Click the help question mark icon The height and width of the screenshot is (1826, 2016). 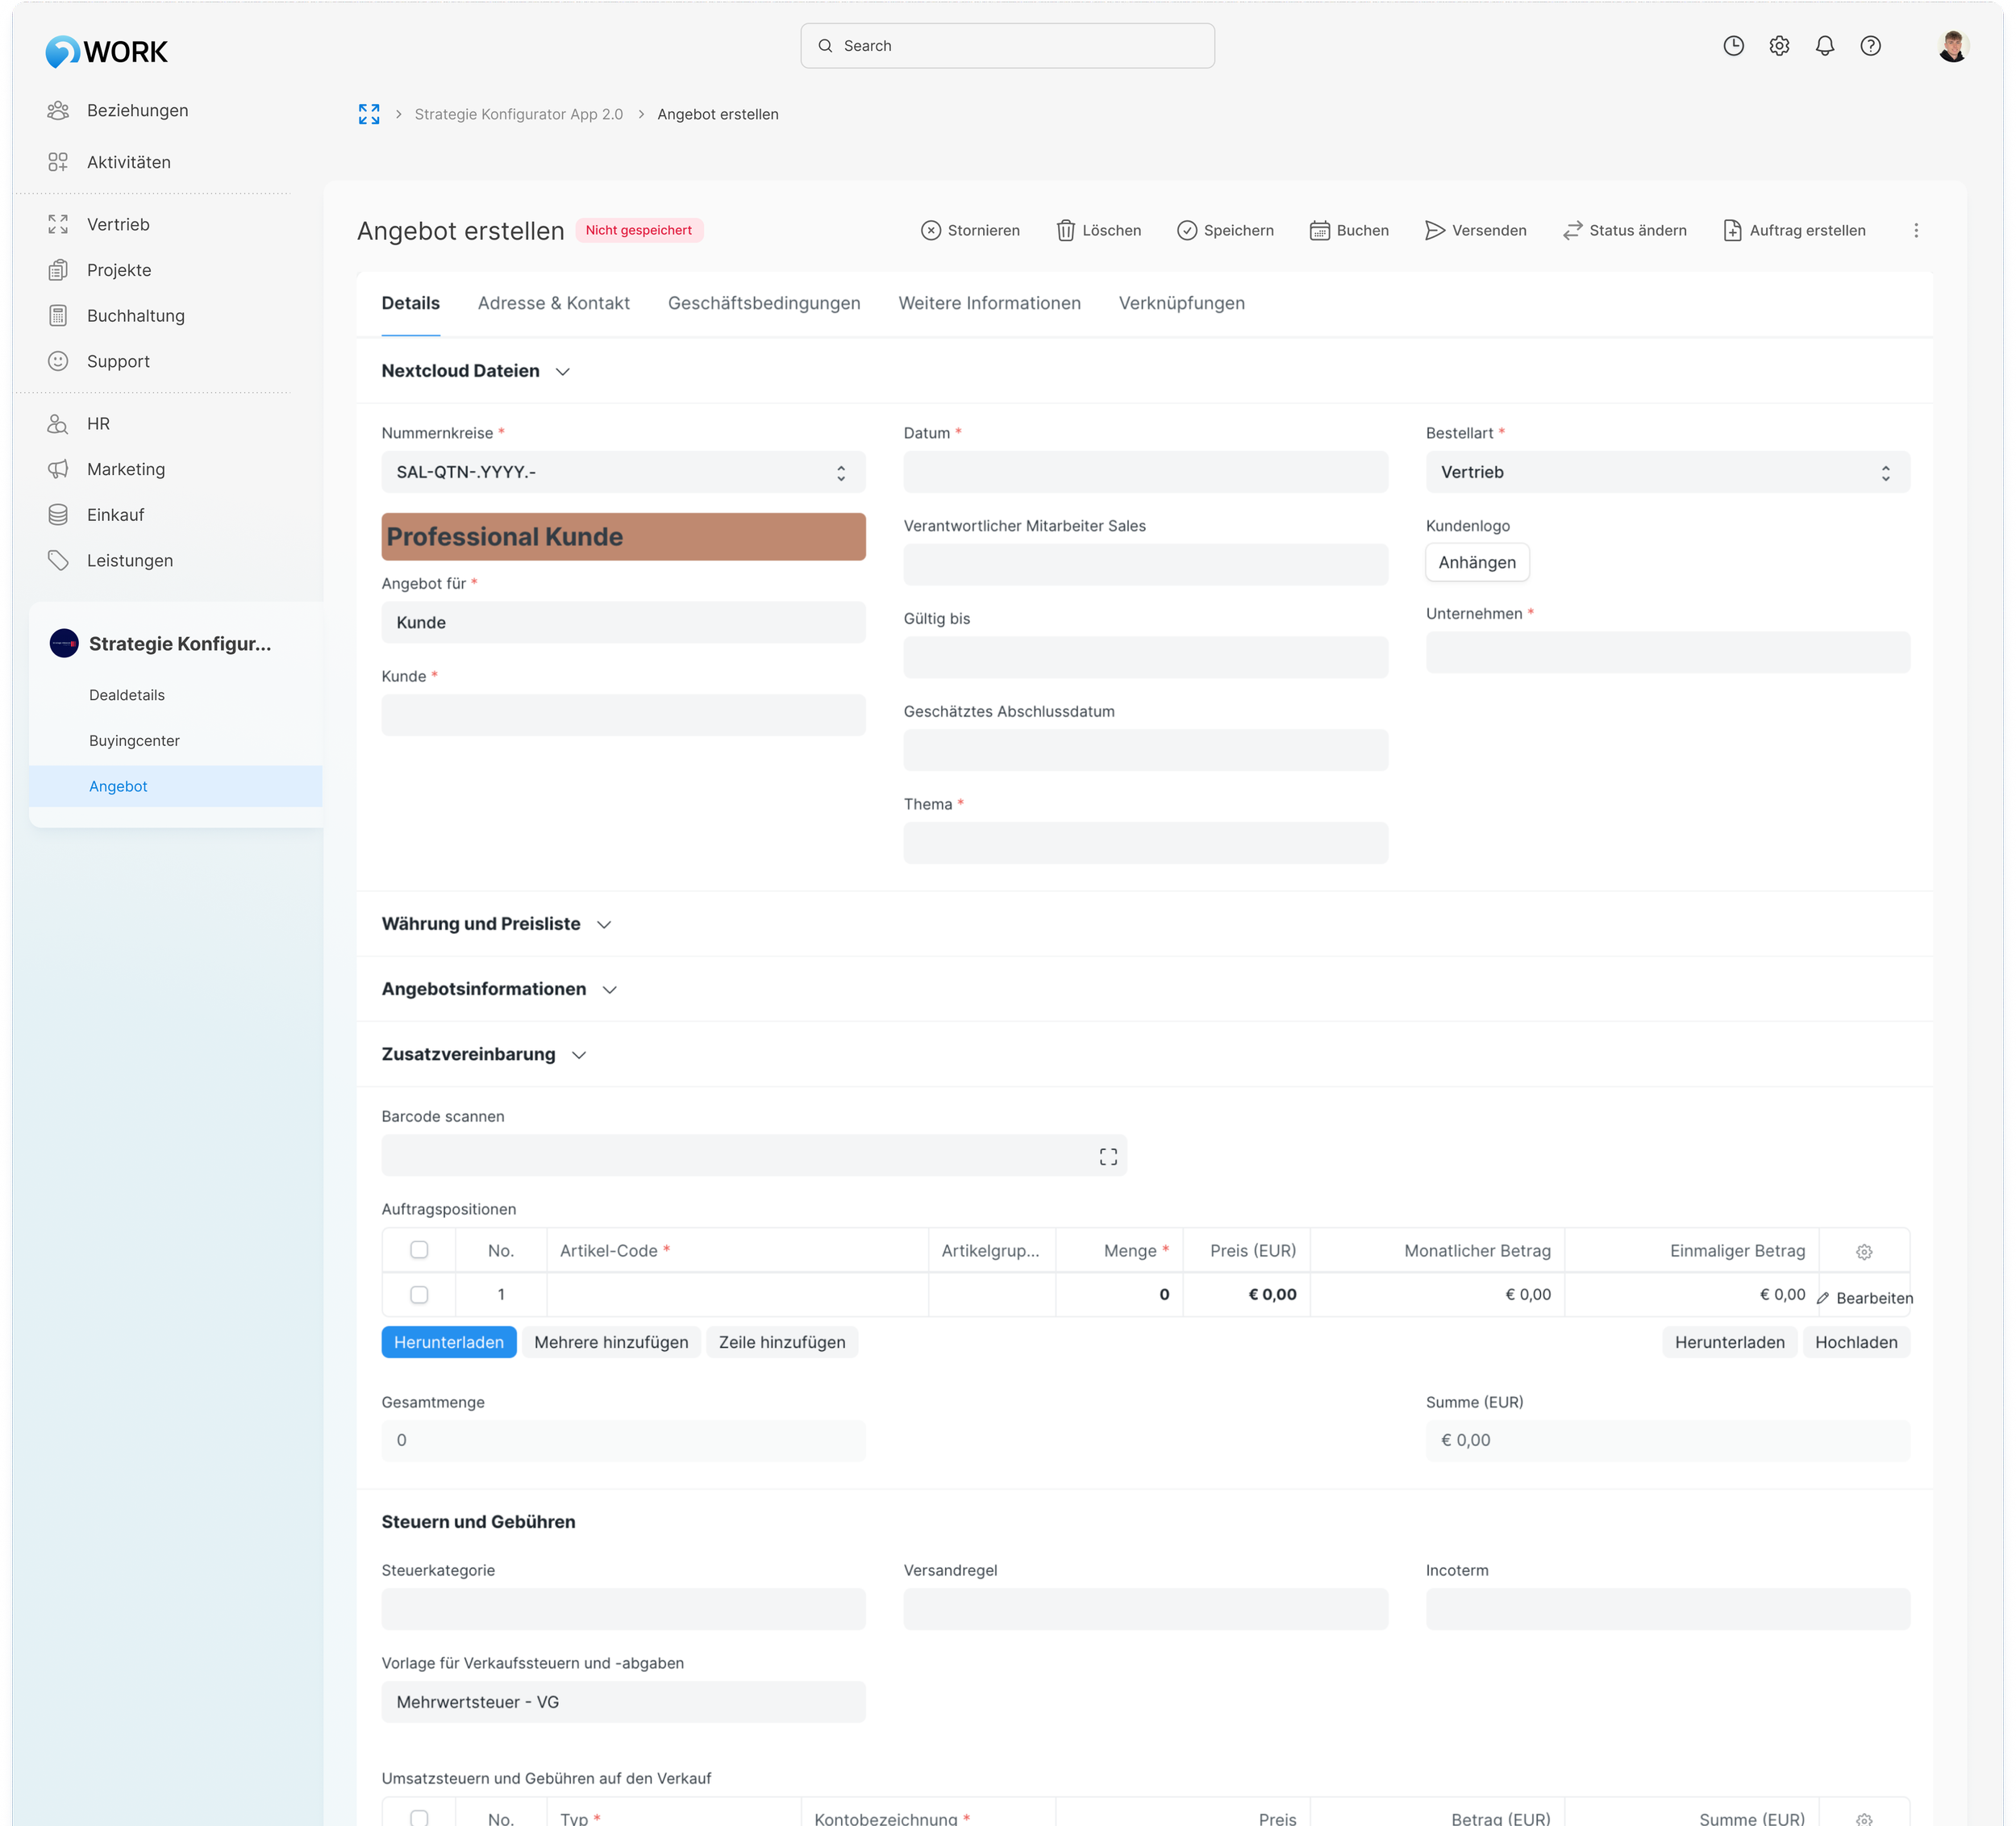1870,46
